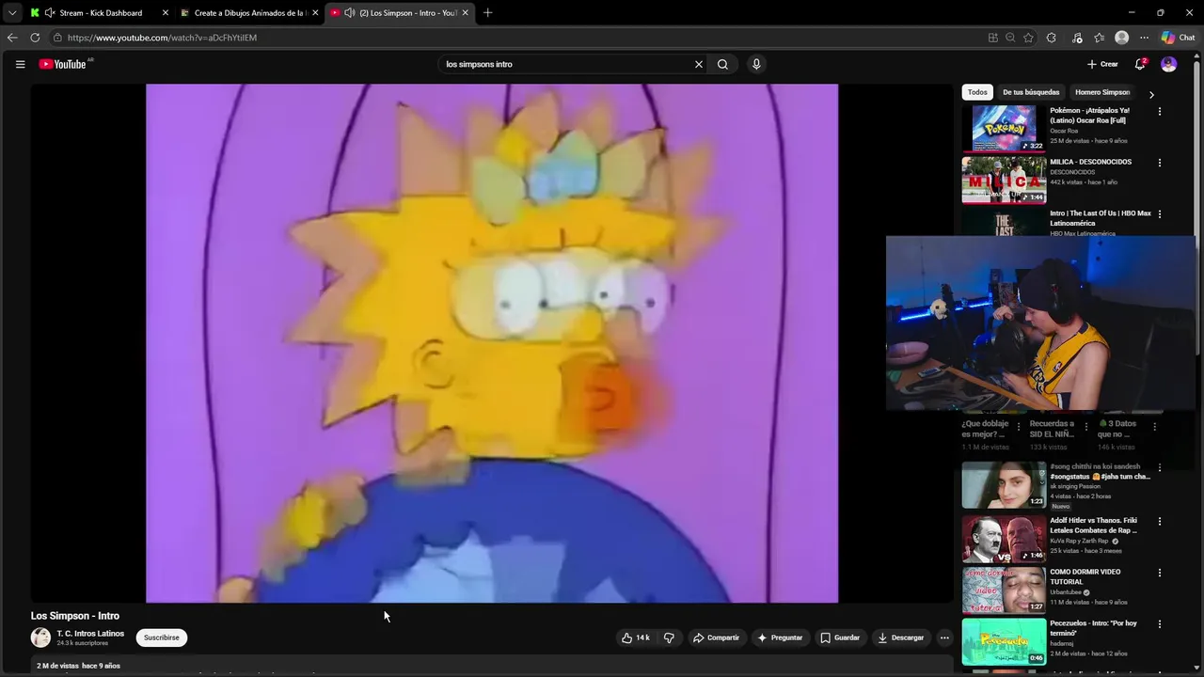Open the YouTube account avatar menu
Viewport: 1204px width, 677px height.
coord(1169,64)
